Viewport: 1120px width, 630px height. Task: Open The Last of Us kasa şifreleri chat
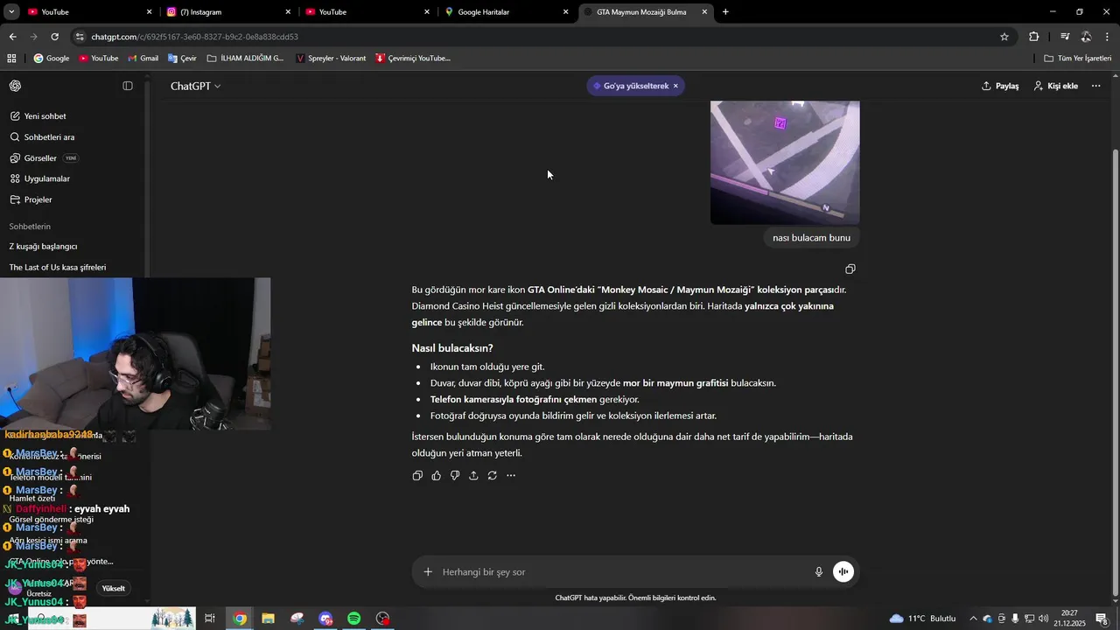58,268
